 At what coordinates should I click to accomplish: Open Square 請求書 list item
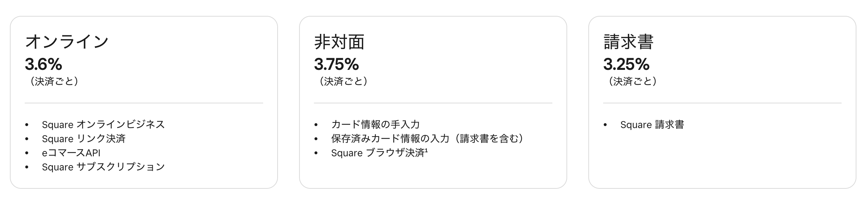(x=652, y=125)
